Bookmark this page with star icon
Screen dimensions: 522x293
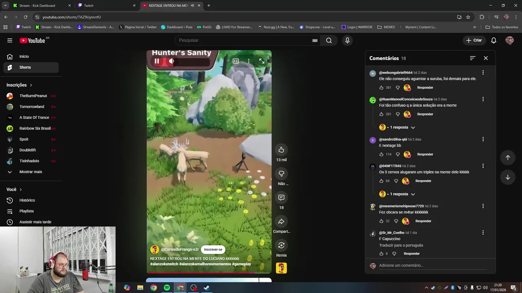coord(468,17)
